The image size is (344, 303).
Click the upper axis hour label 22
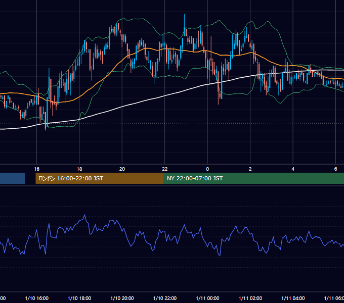point(165,169)
